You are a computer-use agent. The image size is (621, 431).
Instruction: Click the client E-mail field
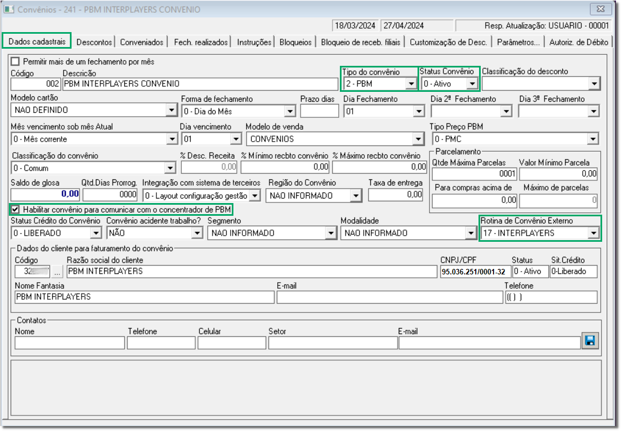(x=390, y=297)
